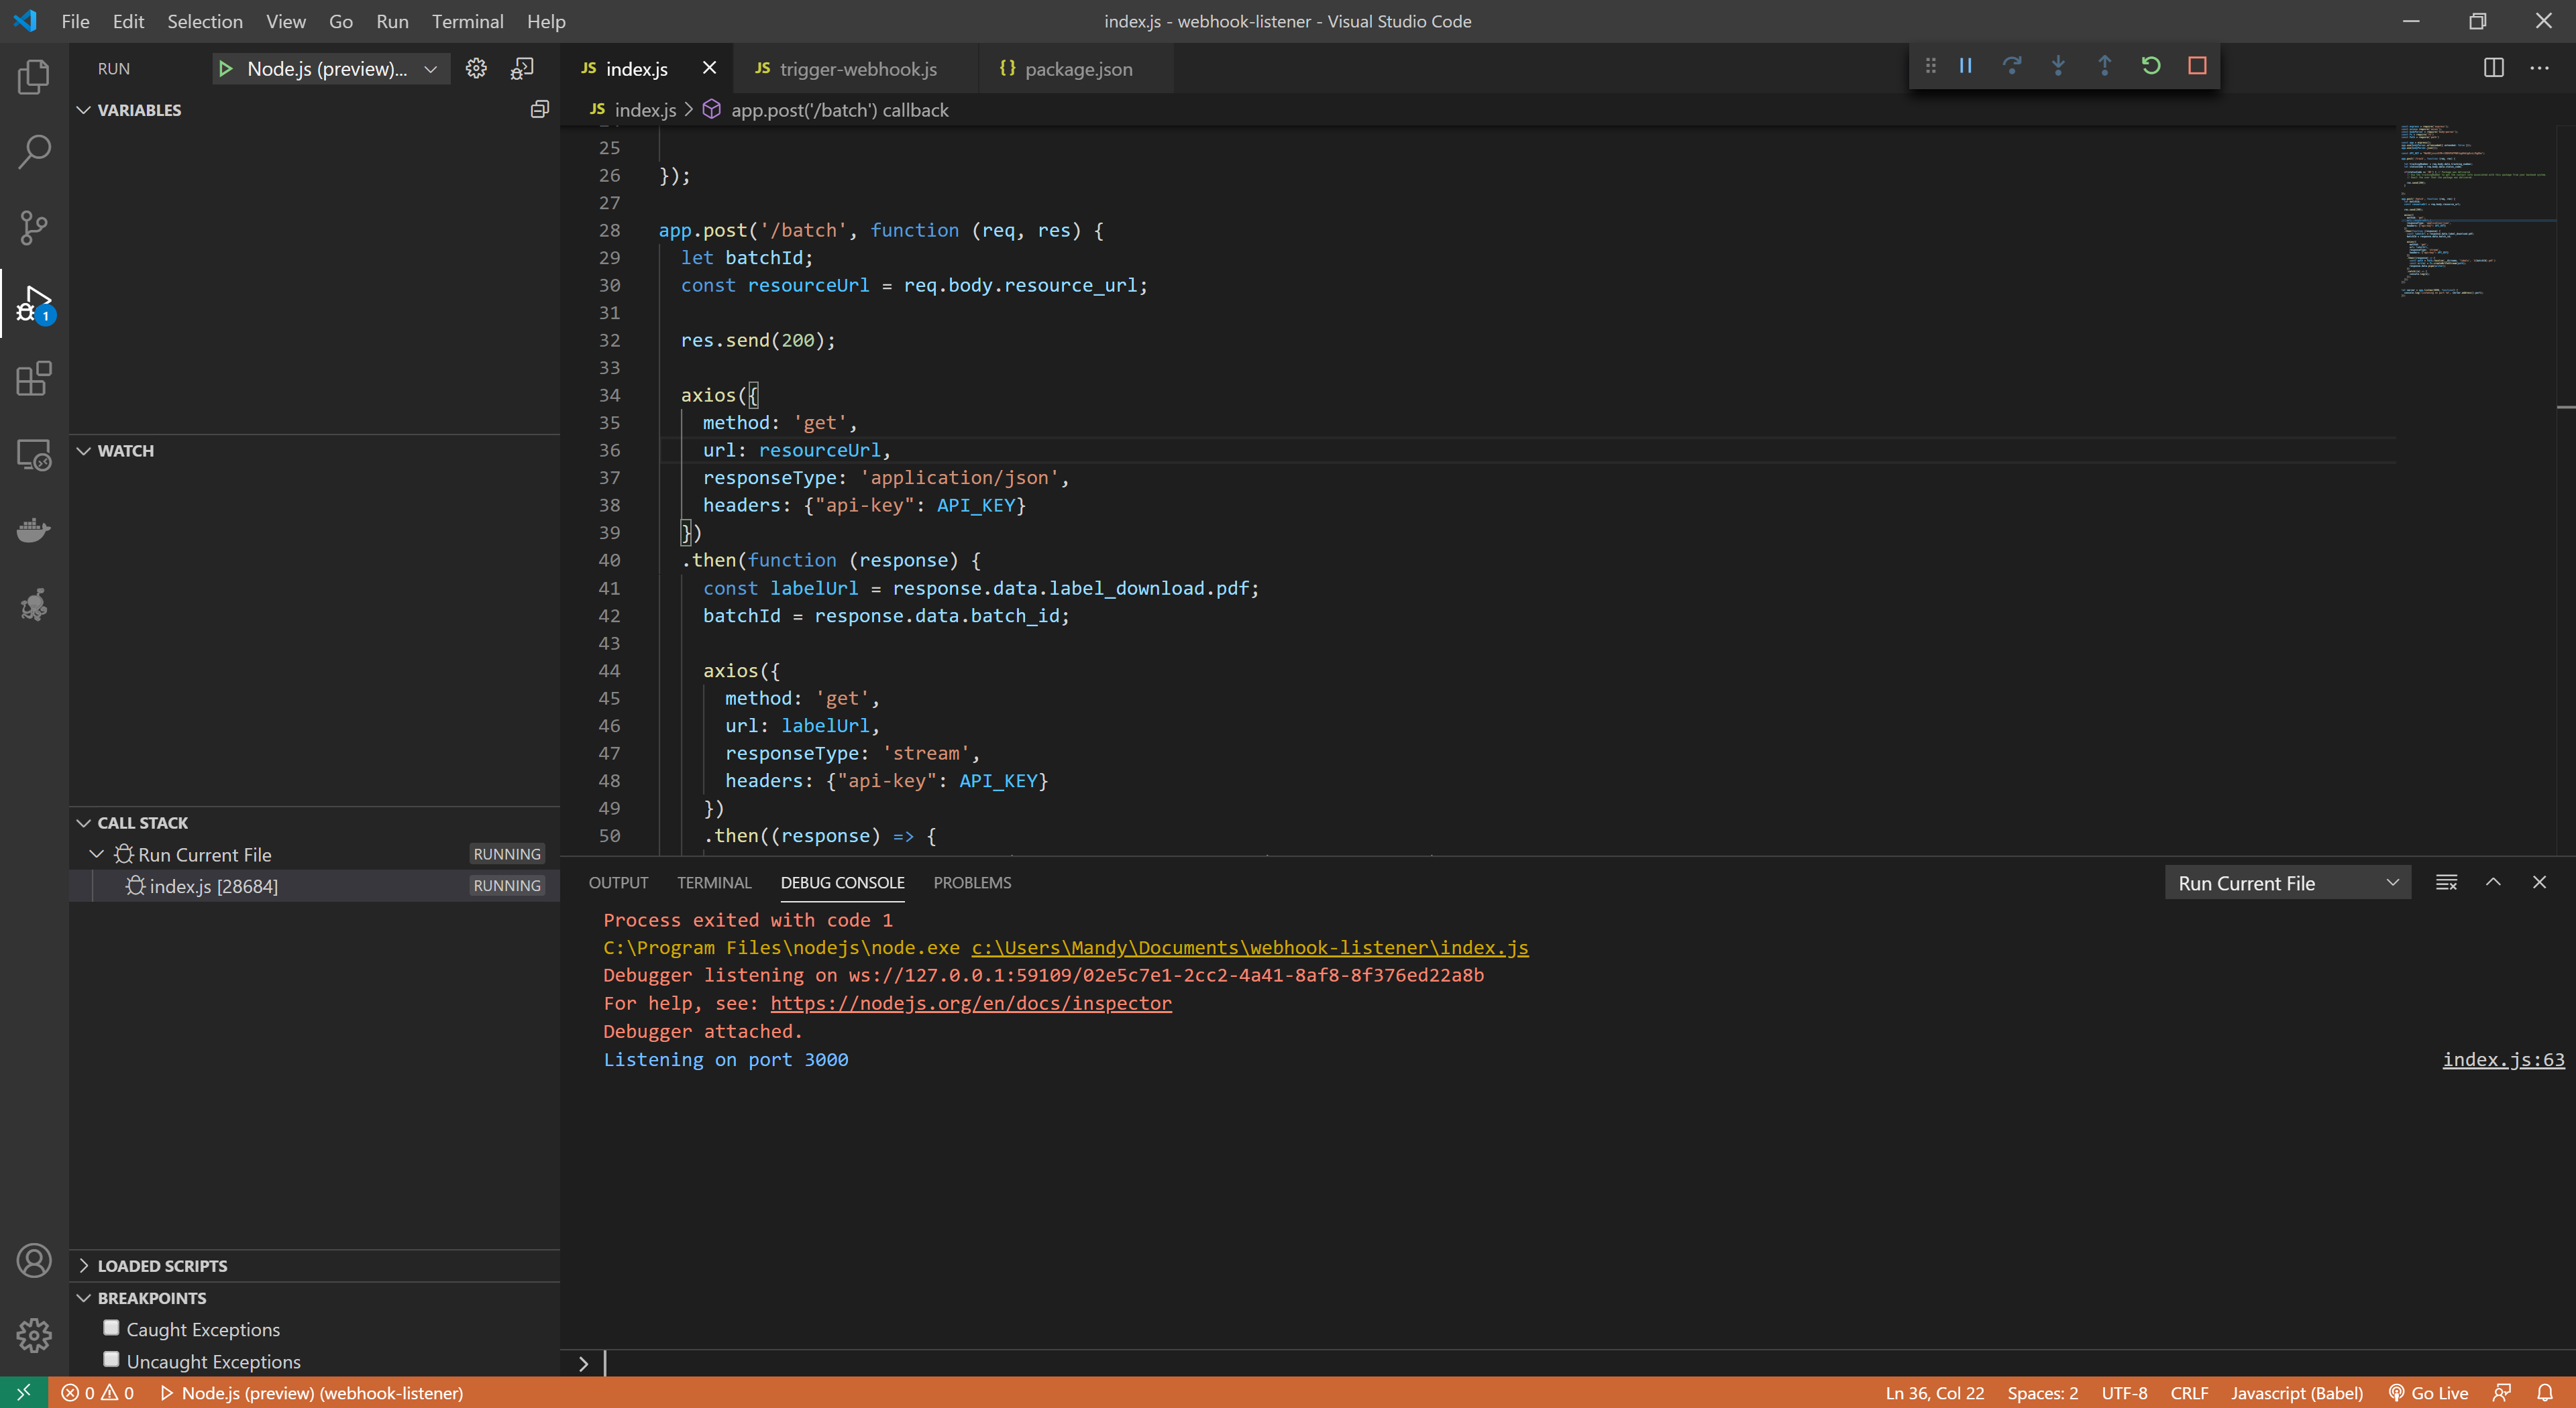Enable Uncaught Exceptions breakpoint
The width and height of the screenshot is (2576, 1408).
click(111, 1360)
